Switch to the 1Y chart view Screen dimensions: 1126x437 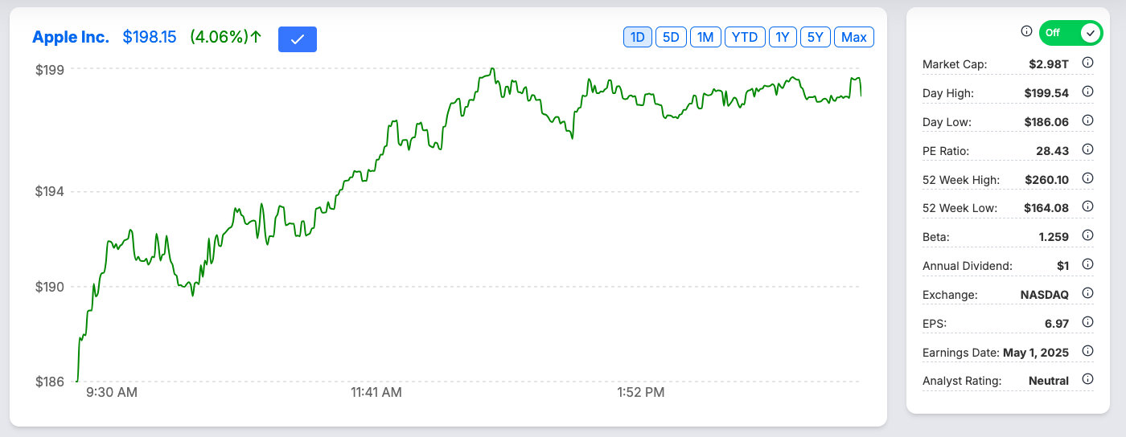coord(783,37)
